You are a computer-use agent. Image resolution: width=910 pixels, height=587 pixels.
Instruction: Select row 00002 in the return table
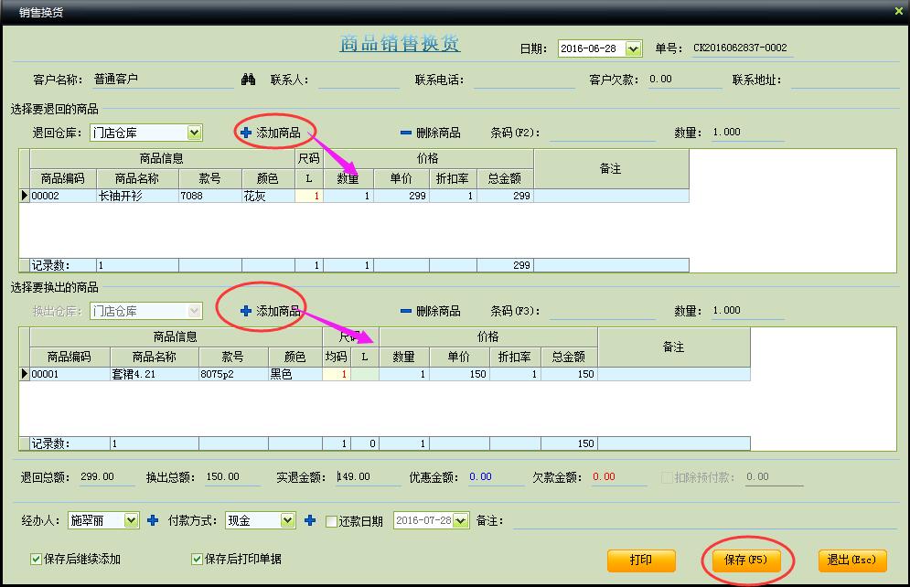point(354,196)
